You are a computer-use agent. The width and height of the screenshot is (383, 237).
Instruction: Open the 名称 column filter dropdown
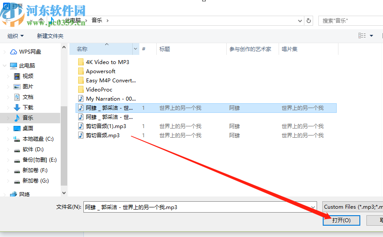pyautogui.click(x=135, y=49)
